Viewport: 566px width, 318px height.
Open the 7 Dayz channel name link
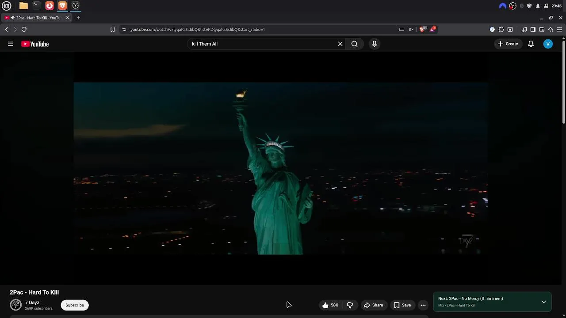[32, 303]
